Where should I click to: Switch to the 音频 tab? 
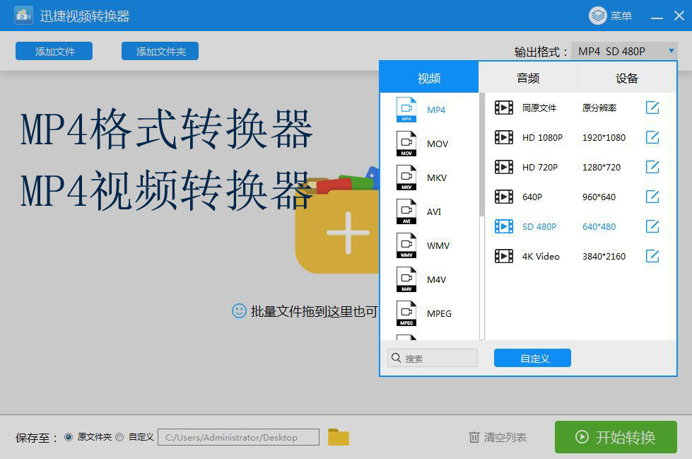tap(528, 79)
